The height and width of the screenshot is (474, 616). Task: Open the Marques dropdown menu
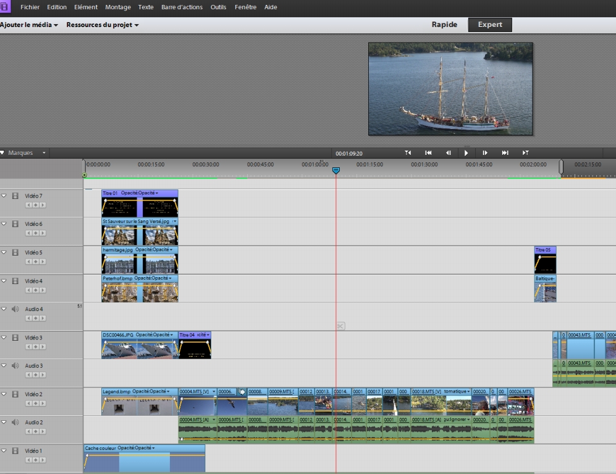[25, 152]
